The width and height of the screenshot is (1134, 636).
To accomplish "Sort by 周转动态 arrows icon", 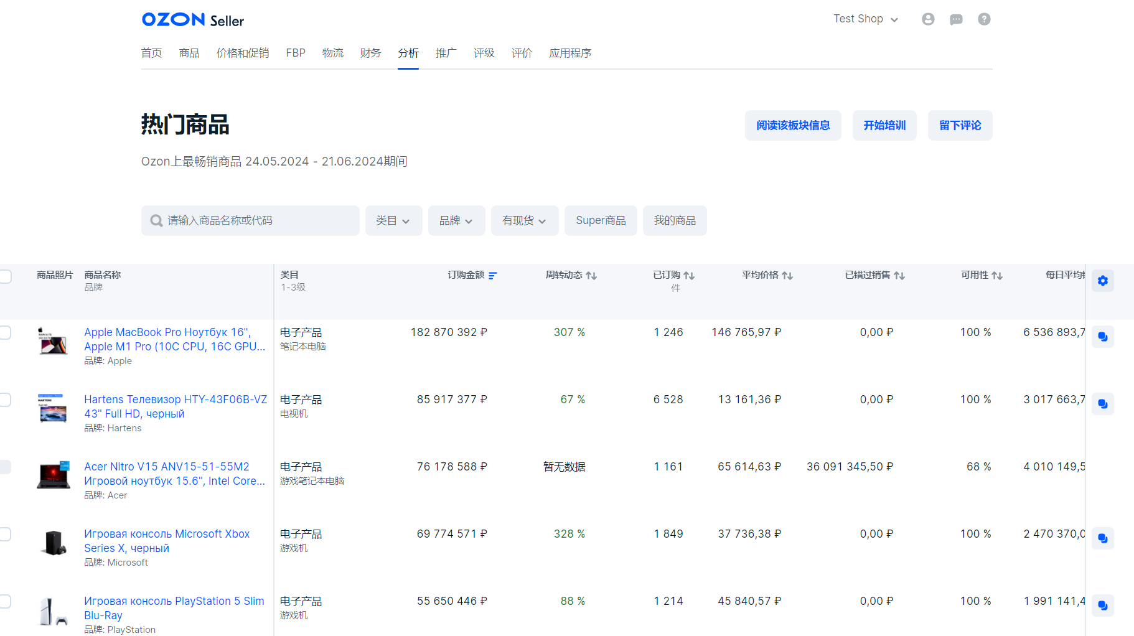I will (x=591, y=276).
